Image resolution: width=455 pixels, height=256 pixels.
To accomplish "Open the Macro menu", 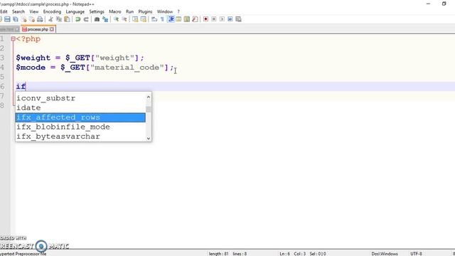I will click(x=115, y=11).
